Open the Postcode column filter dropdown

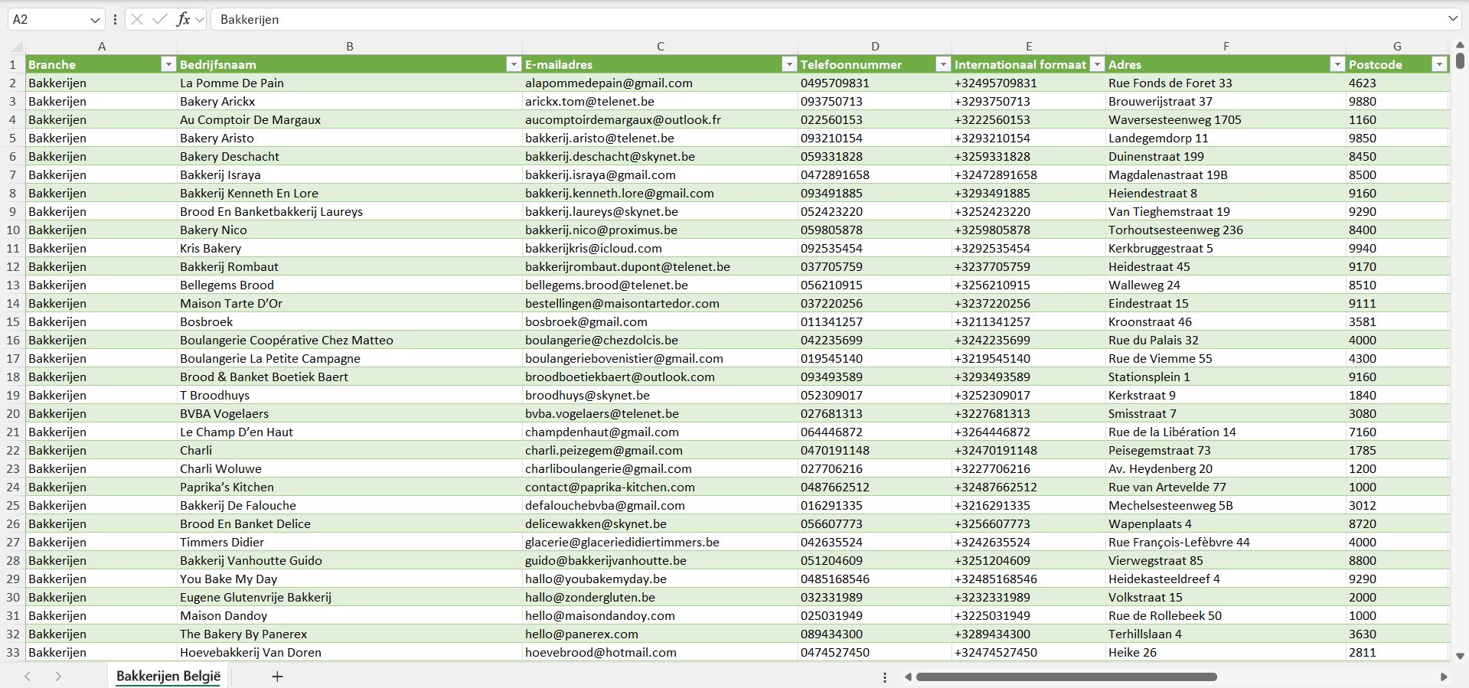(1439, 64)
